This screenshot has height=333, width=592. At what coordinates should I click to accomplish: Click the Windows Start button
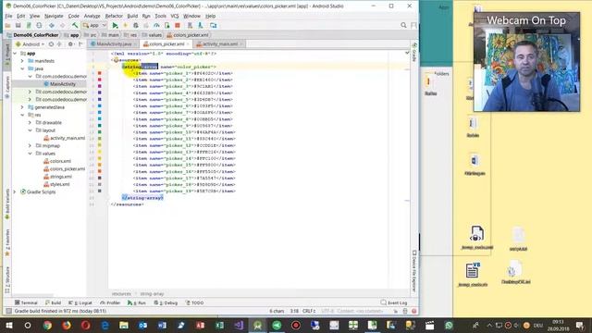(8, 325)
